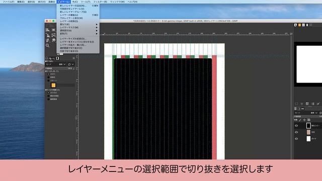Select the smudge tool beside the paint tool
Viewport: 322px width, 181px height.
point(54,40)
